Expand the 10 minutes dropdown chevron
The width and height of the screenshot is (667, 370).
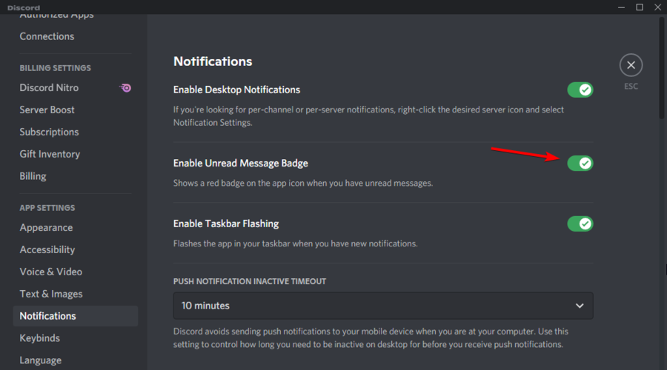point(580,306)
